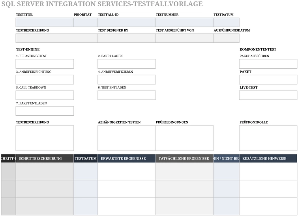298x216 pixels.
Task: Click the TESTDATUM field in the header row
Action: (226, 23)
